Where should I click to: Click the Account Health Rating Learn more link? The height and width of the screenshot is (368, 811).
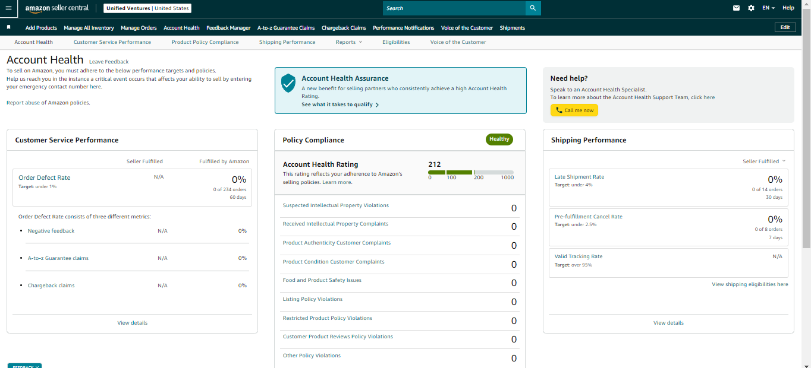point(337,182)
